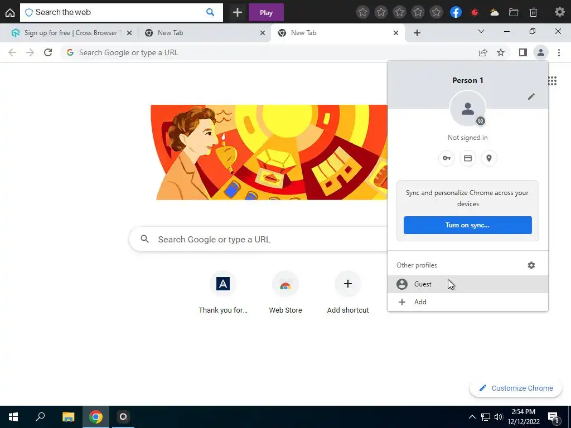This screenshot has width=571, height=428.
Task: Click the folder icon in top bar
Action: click(514, 12)
